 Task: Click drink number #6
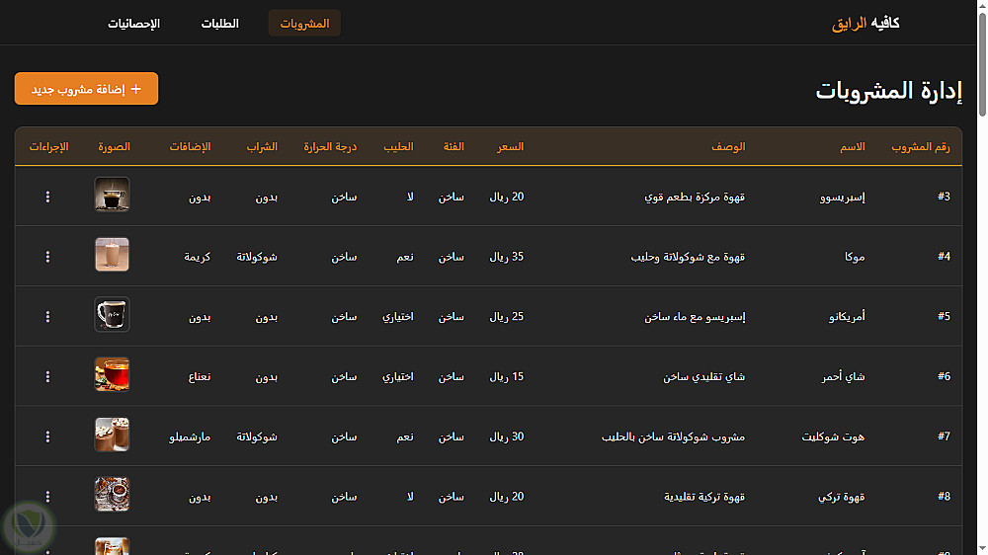[x=944, y=376]
